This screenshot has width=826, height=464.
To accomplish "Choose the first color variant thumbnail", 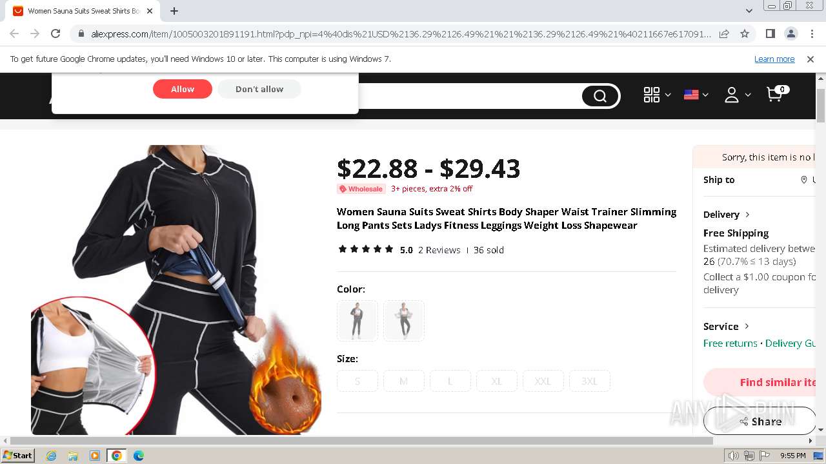I will (x=358, y=320).
